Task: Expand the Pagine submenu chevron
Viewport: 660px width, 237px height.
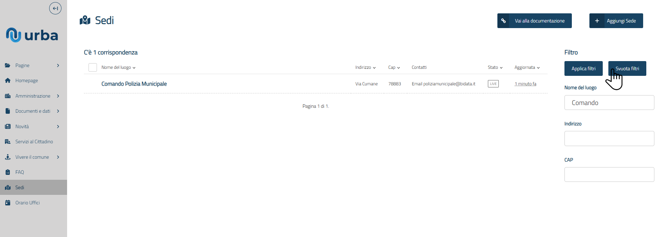Action: [x=58, y=65]
